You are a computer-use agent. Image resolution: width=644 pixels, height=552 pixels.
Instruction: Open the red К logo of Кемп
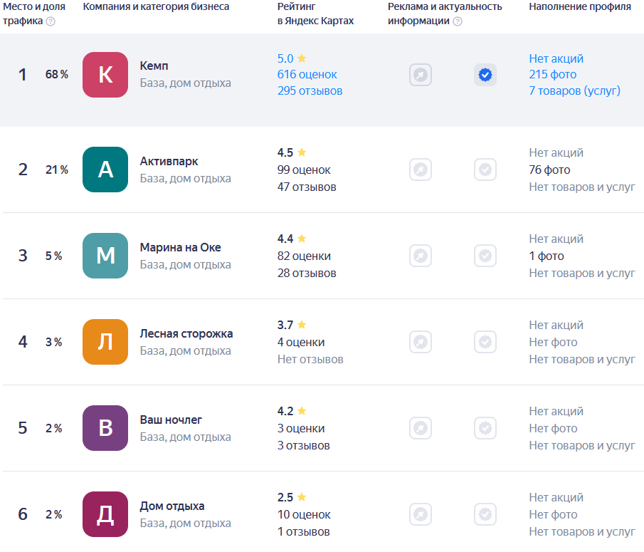tap(105, 75)
